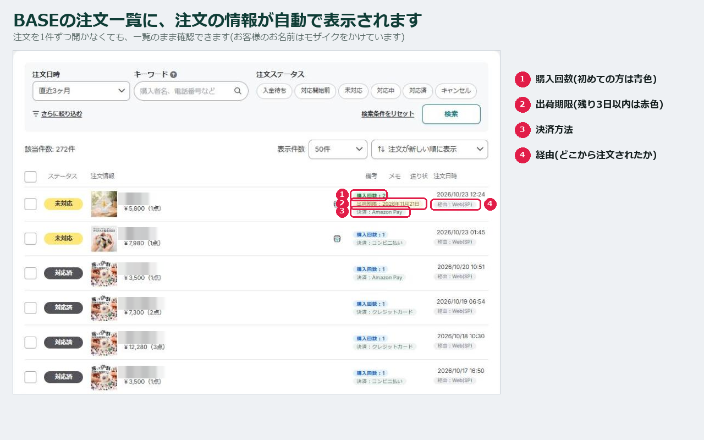This screenshot has height=440, width=704.
Task: Open the 注文日時 dropdown showing 直近3ヶ月
Action: tap(81, 91)
